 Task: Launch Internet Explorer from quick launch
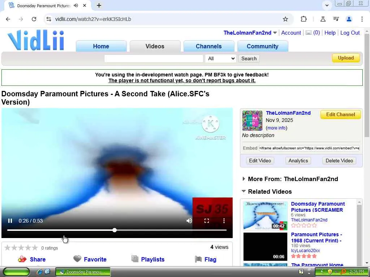39,272
